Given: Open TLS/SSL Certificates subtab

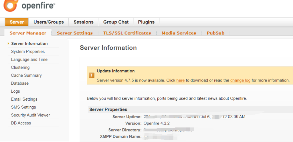Looking at the screenshot, I should pos(127,33).
